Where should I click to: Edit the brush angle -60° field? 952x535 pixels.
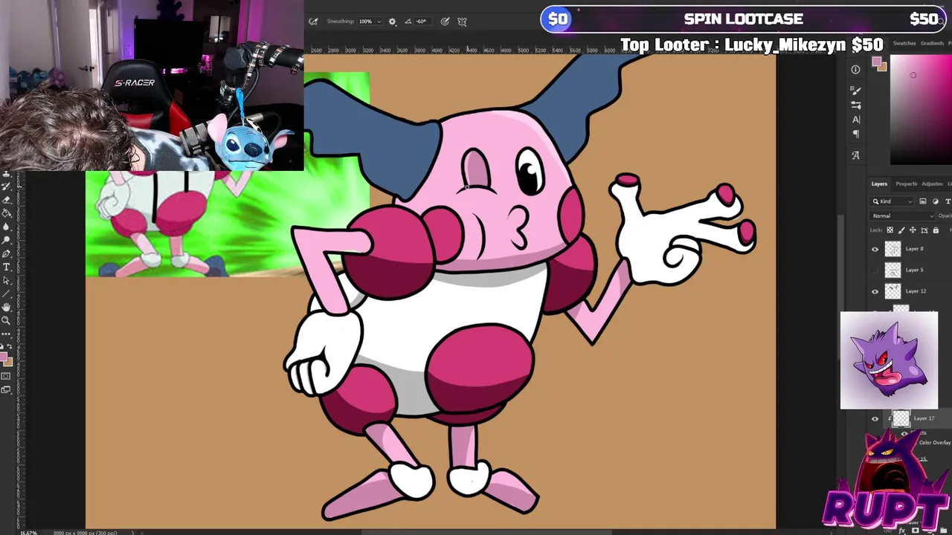[423, 22]
